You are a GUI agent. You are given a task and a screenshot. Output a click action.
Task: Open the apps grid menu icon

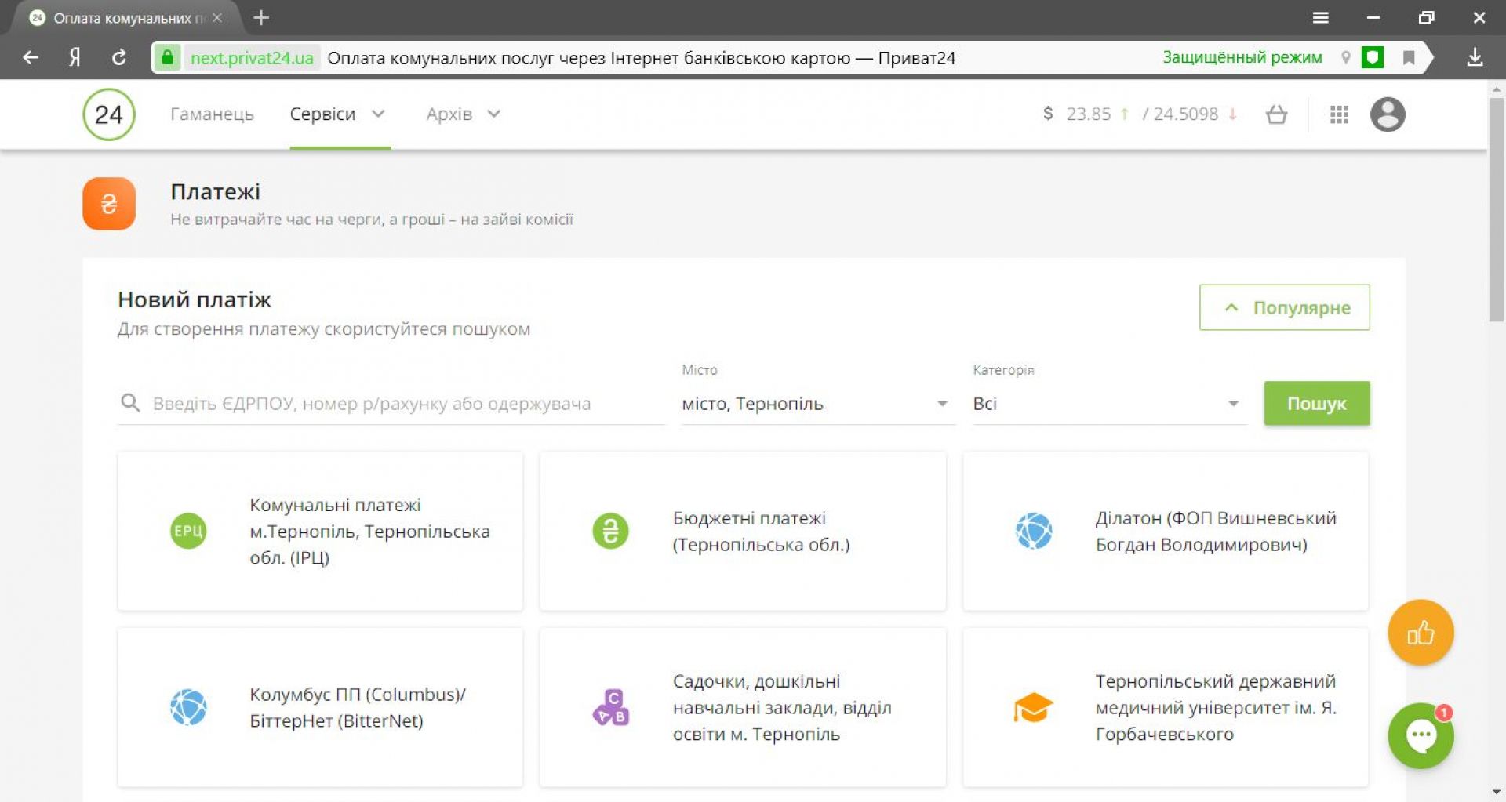[1339, 114]
